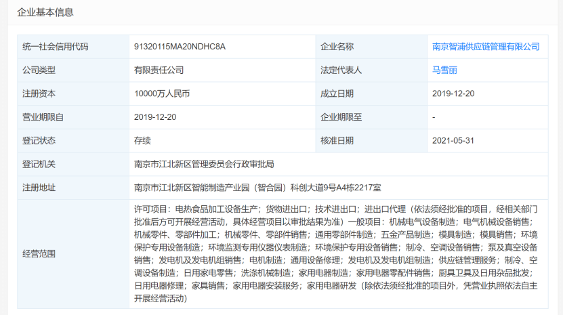Click the 注册资本 label cell
The image size is (563, 315).
point(73,93)
